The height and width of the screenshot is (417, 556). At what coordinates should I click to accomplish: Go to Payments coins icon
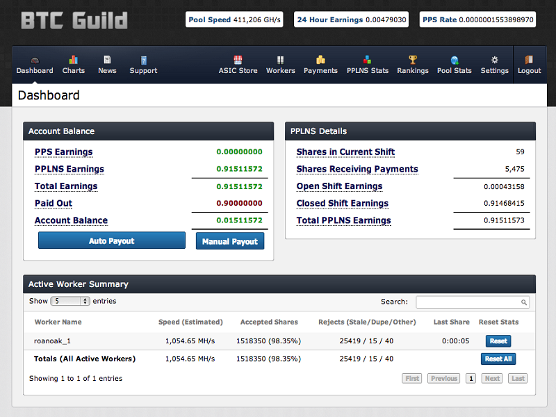tap(320, 60)
